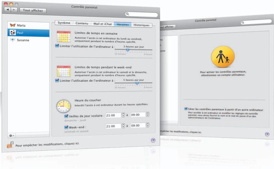
Task: Click the weekday time limits calendar icon
Action: (64, 37)
